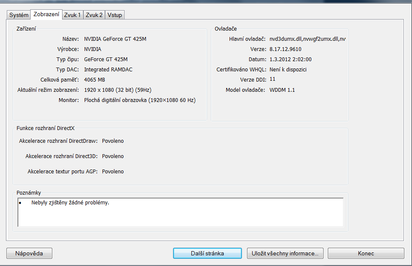The height and width of the screenshot is (266, 412).
Task: Click main driver value nvd3dumx.dll
Action: (x=307, y=39)
